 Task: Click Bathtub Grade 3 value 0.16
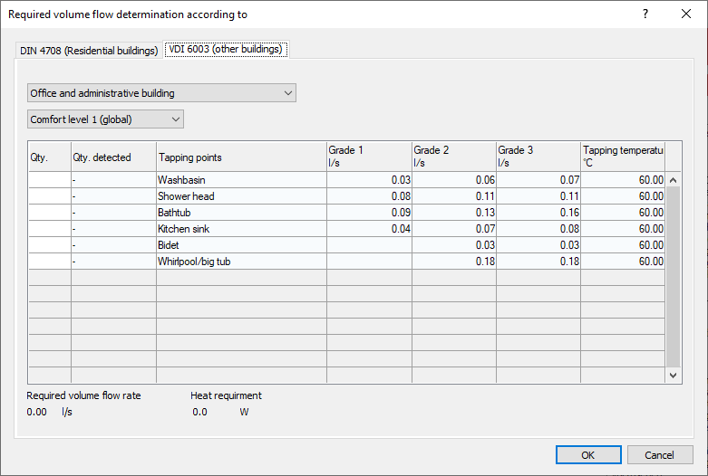(538, 213)
